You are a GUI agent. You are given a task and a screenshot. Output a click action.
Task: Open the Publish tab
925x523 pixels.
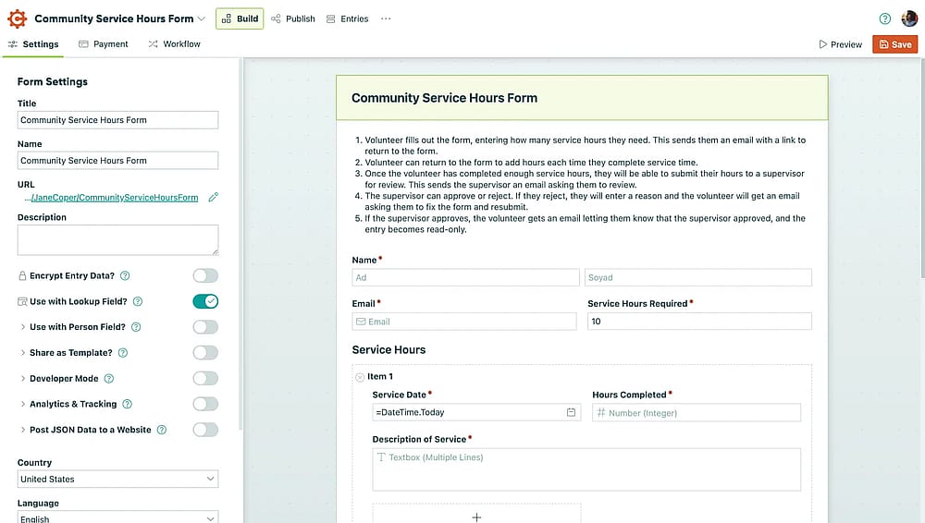point(293,18)
